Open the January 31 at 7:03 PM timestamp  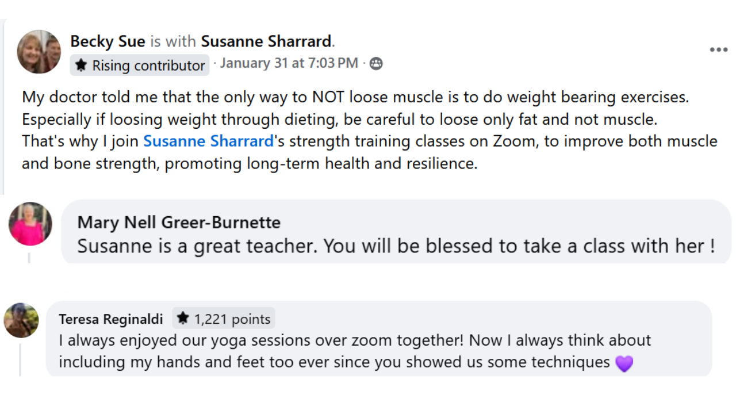click(x=289, y=63)
